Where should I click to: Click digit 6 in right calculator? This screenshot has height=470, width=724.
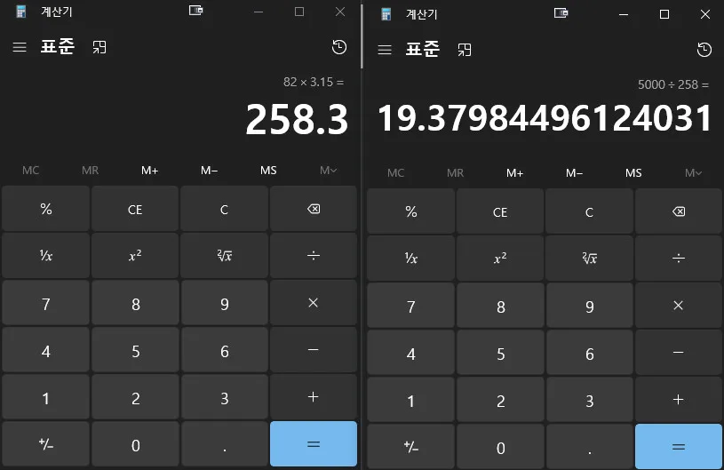click(x=590, y=353)
